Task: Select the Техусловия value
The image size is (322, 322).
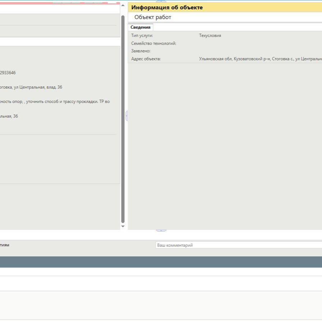Action: click(210, 35)
